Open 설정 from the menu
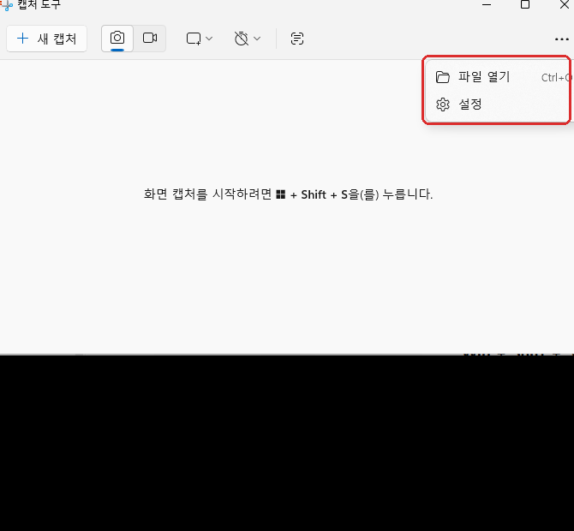The image size is (574, 531). coord(499,104)
